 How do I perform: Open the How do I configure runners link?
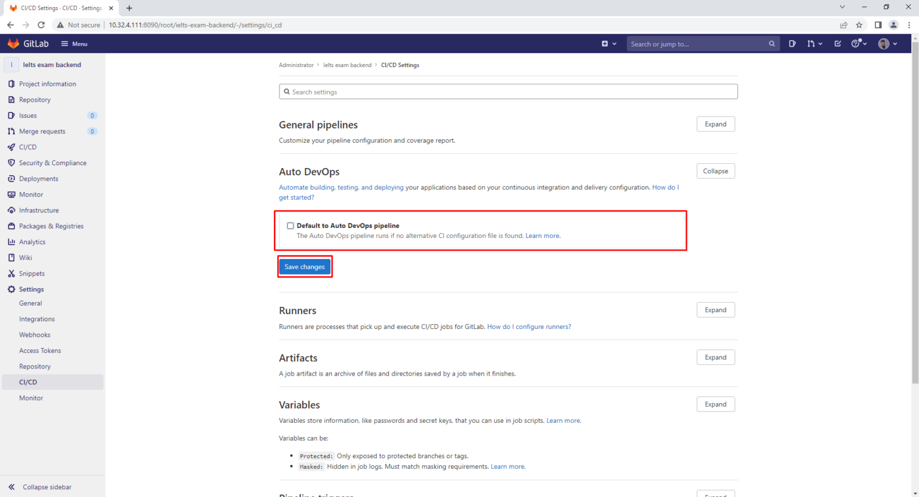pos(529,327)
